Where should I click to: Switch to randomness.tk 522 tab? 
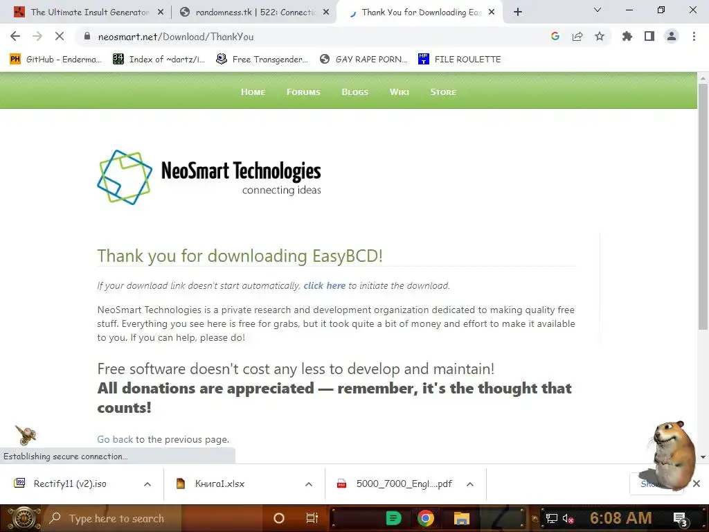[x=255, y=12]
